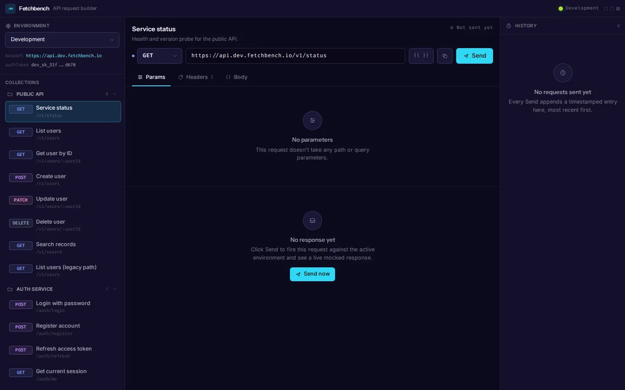This screenshot has height=390, width=625.
Task: Click the Development label in top bar
Action: pos(582,8)
